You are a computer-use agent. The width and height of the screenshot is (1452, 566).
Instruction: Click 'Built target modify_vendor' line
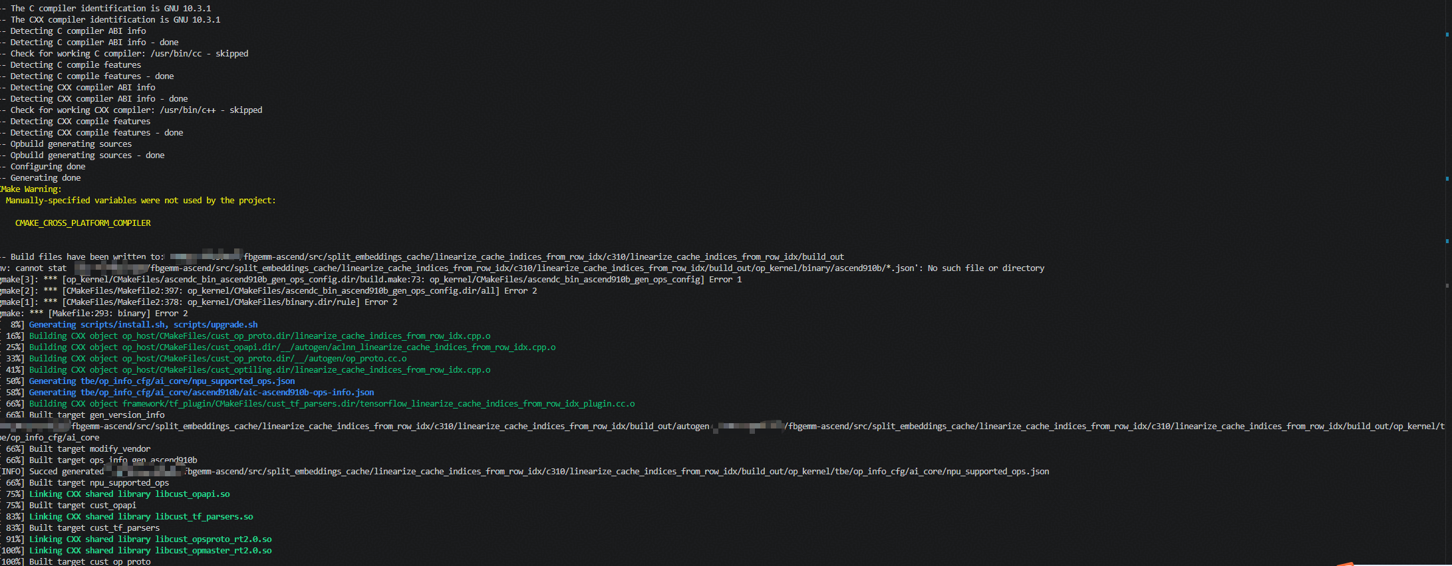pos(75,449)
